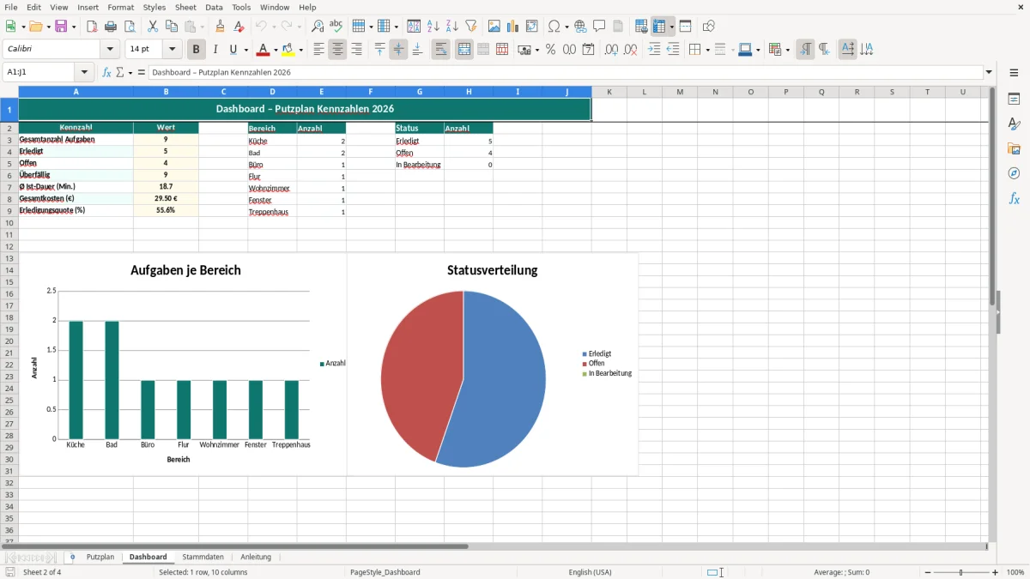Viewport: 1030px width, 579px height.
Task: Click in the formula input line
Action: pos(566,72)
